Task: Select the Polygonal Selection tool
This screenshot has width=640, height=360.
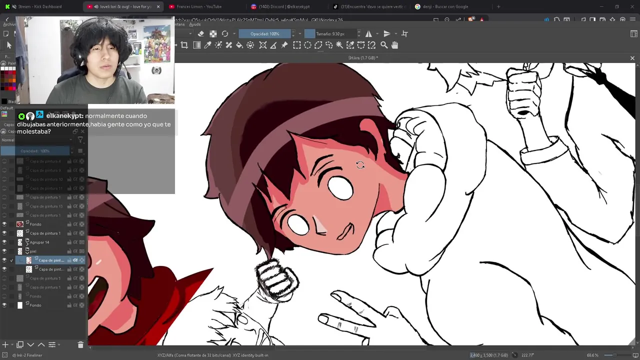Action: [x=318, y=45]
